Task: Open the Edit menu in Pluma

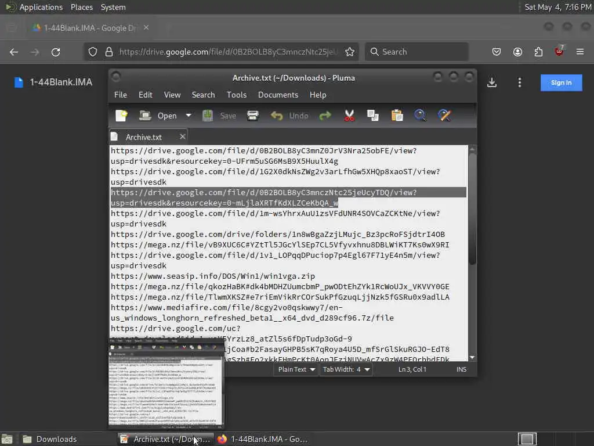Action: 146,95
